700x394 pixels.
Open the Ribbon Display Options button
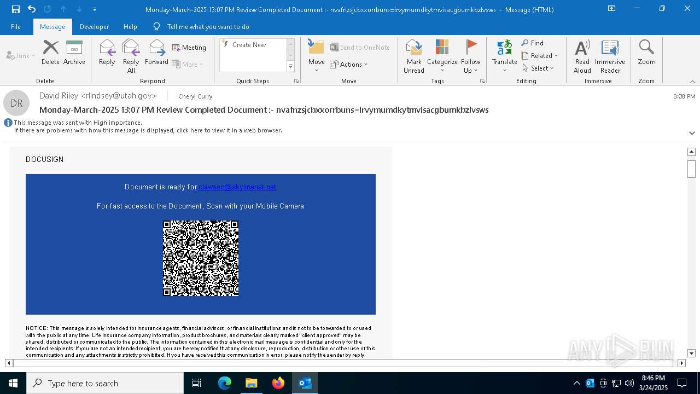pyautogui.click(x=612, y=9)
